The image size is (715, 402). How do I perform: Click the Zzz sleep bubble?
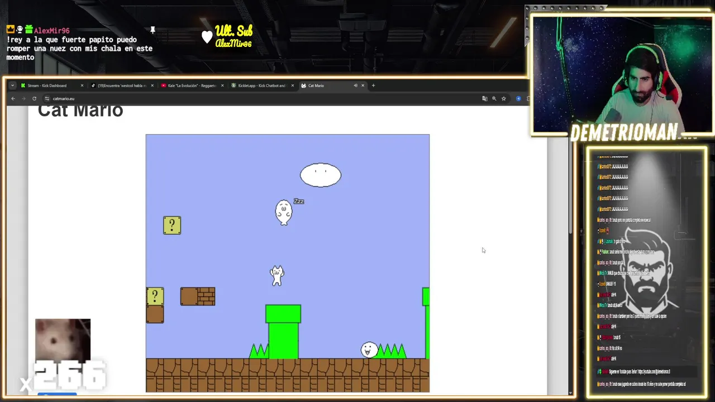click(x=299, y=201)
